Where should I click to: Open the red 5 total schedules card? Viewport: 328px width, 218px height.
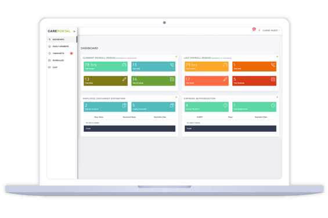[x=254, y=81]
